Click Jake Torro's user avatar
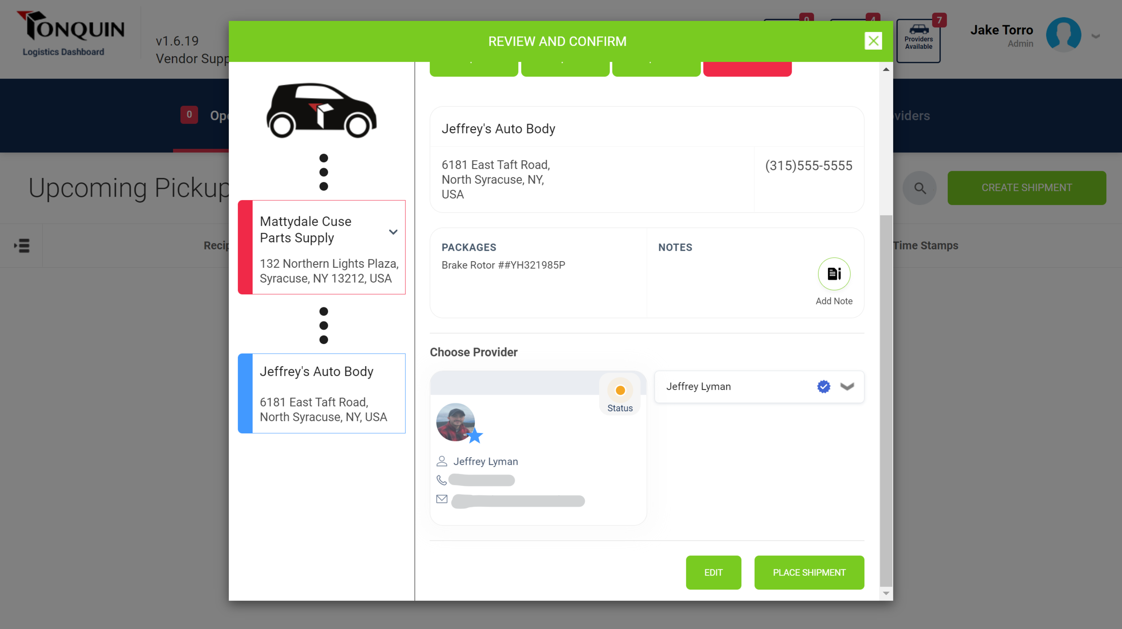 (x=1063, y=35)
